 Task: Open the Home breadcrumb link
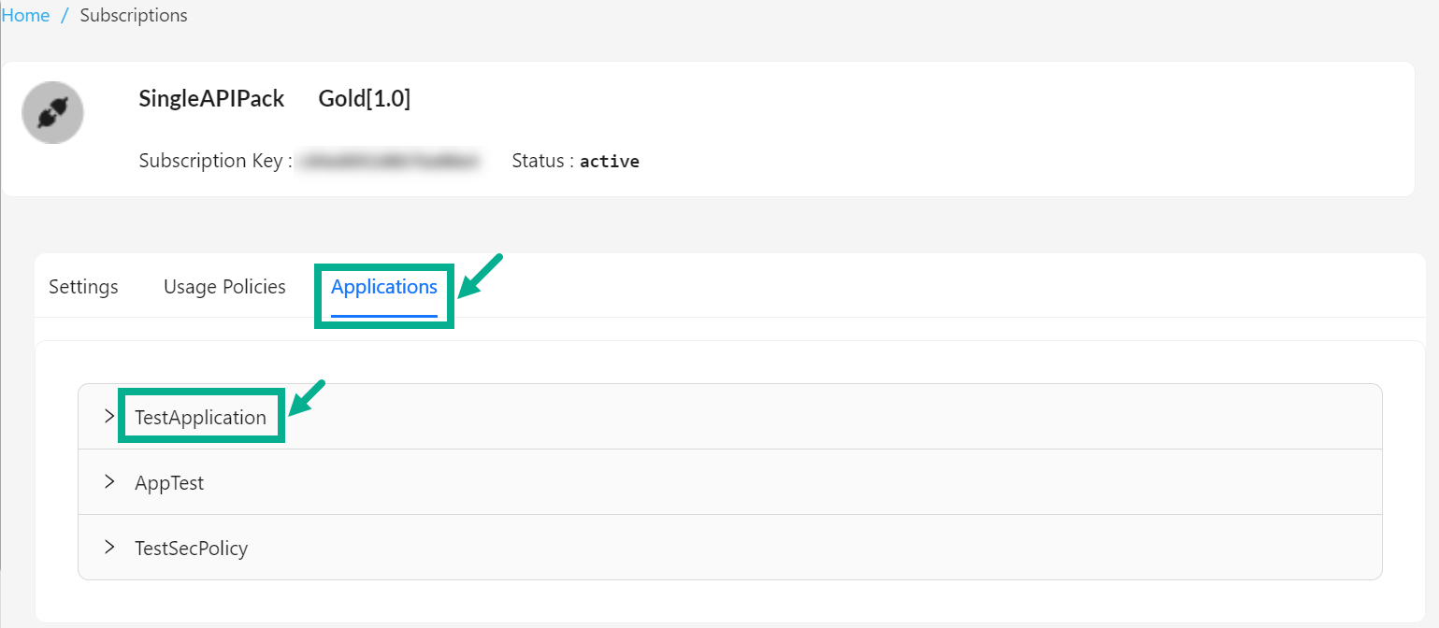pyautogui.click(x=25, y=15)
